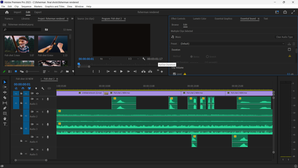Toggle Snap in Timeline magnet icon

pyautogui.click(x=23, y=88)
